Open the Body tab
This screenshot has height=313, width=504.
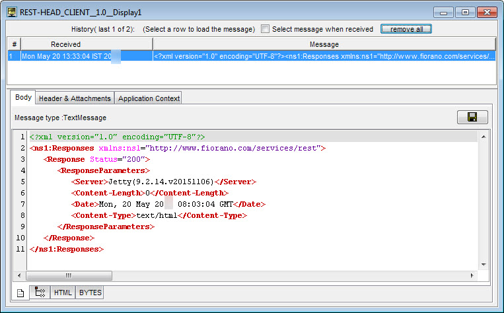(23, 98)
